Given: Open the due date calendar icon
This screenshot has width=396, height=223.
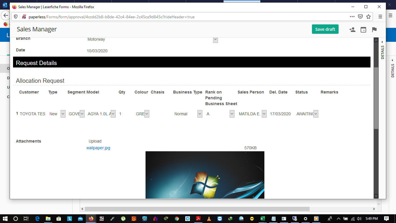Looking at the screenshot, I should coord(363,30).
